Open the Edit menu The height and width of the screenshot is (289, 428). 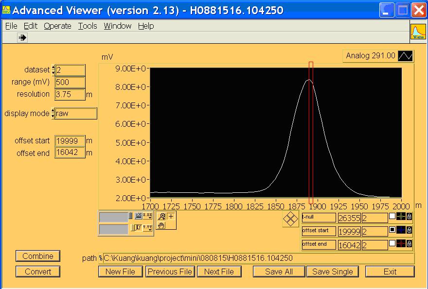(30, 26)
